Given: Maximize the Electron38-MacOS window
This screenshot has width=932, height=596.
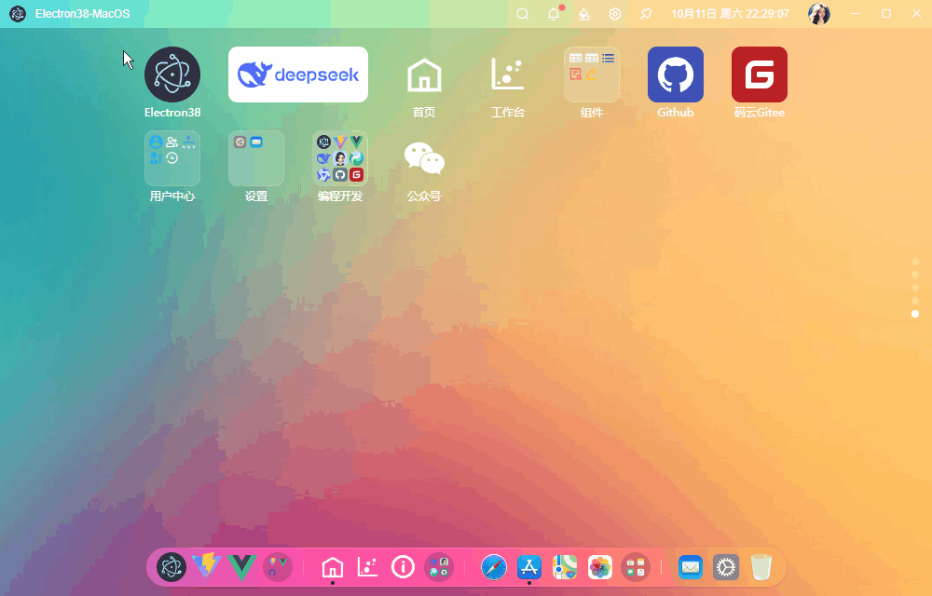Looking at the screenshot, I should click(x=886, y=14).
